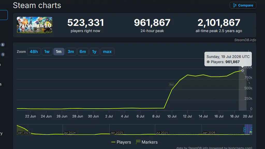Click the 523,331 players right now value
The image size is (265, 149).
[85, 23]
